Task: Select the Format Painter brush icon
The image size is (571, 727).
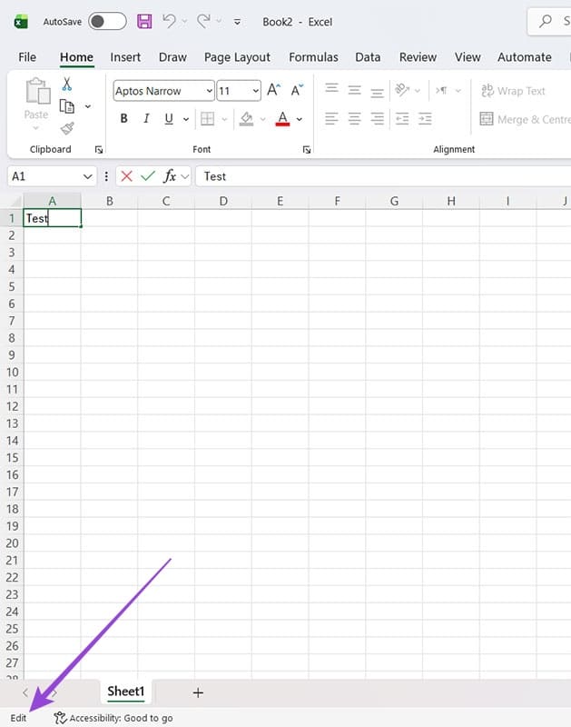Action: (66, 128)
